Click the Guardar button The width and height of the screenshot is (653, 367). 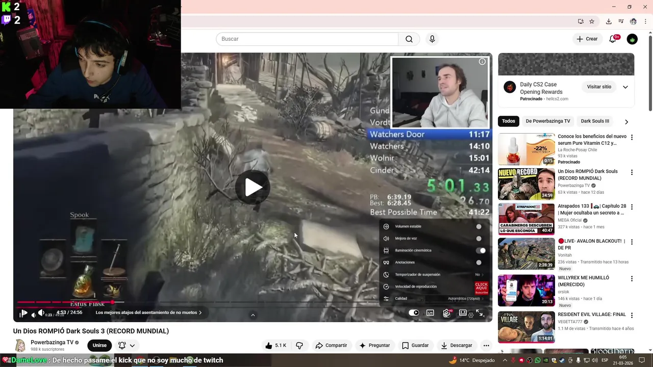[x=415, y=346]
